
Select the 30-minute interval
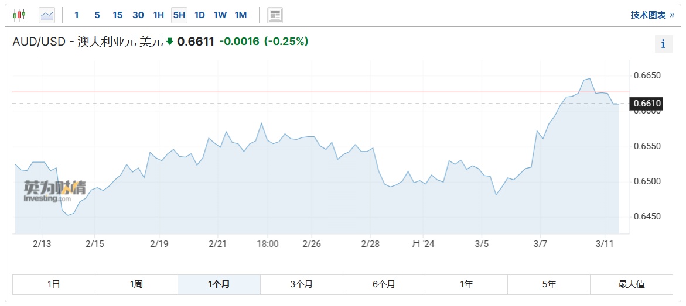click(x=138, y=15)
